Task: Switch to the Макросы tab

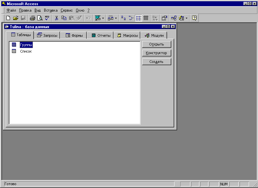Action: point(127,35)
